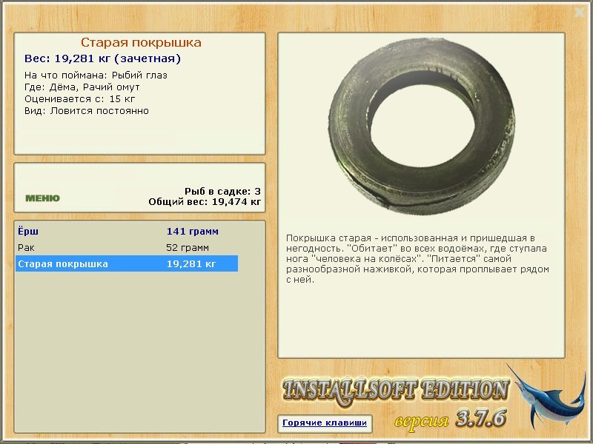Click the версия 3.7.6 label
Image resolution: width=593 pixels, height=444 pixels.
click(x=450, y=419)
